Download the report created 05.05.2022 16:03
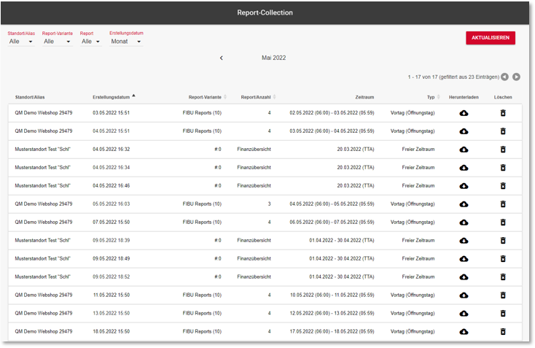This screenshot has width=535, height=348. coord(464,204)
